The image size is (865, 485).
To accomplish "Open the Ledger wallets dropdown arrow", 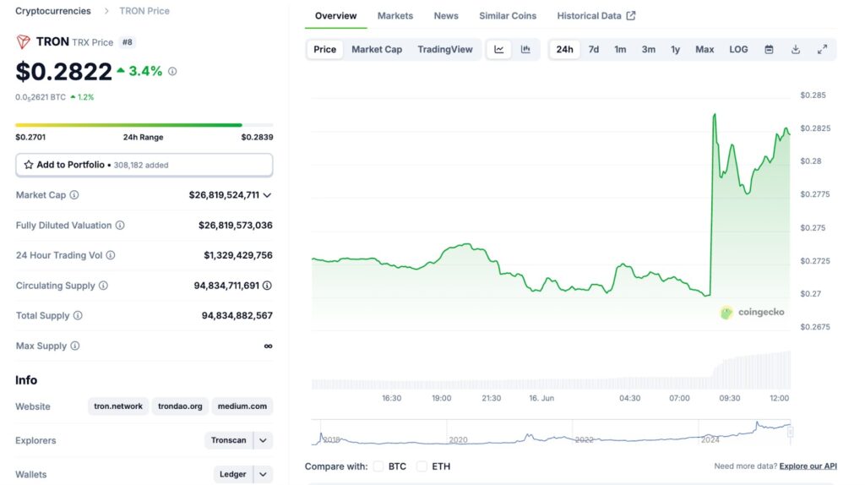I will [263, 474].
